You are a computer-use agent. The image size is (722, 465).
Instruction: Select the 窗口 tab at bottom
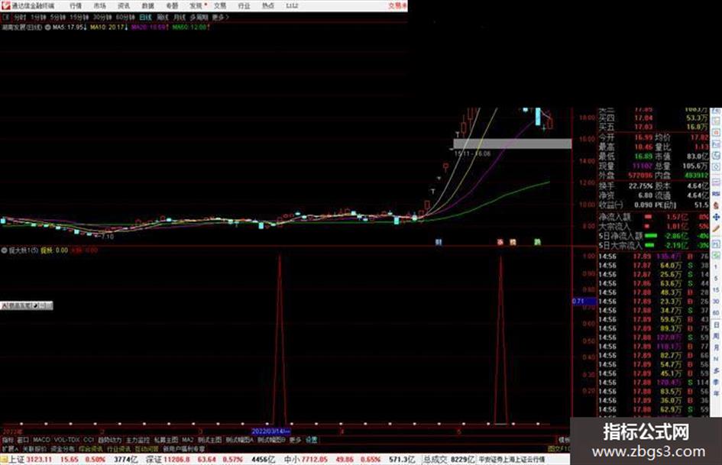point(23,440)
